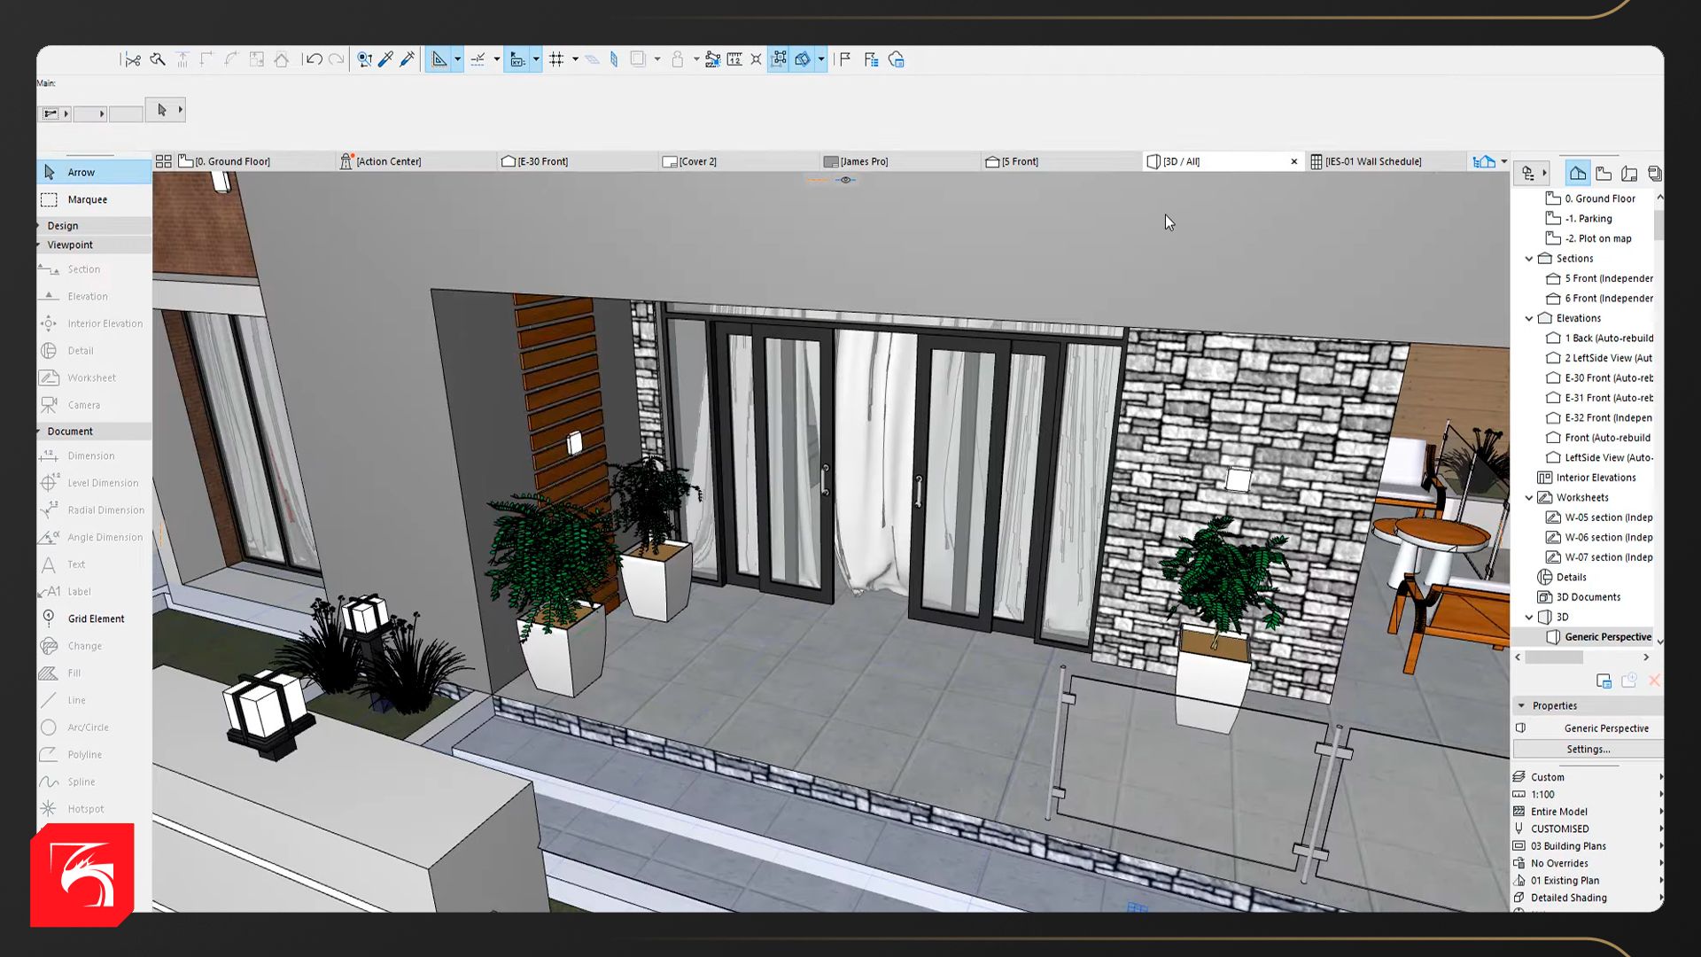Select the Marquee tool
The image size is (1701, 957).
(x=94, y=199)
